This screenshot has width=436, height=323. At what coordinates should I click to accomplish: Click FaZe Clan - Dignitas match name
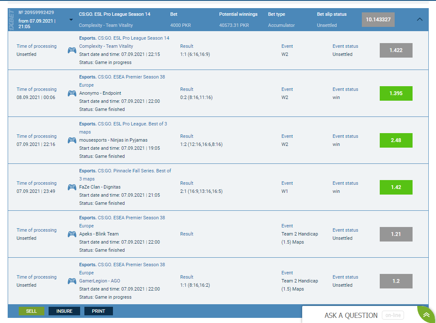coord(100,187)
